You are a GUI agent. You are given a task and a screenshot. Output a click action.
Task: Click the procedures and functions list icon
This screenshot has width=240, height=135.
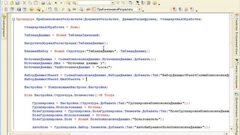point(88,9)
